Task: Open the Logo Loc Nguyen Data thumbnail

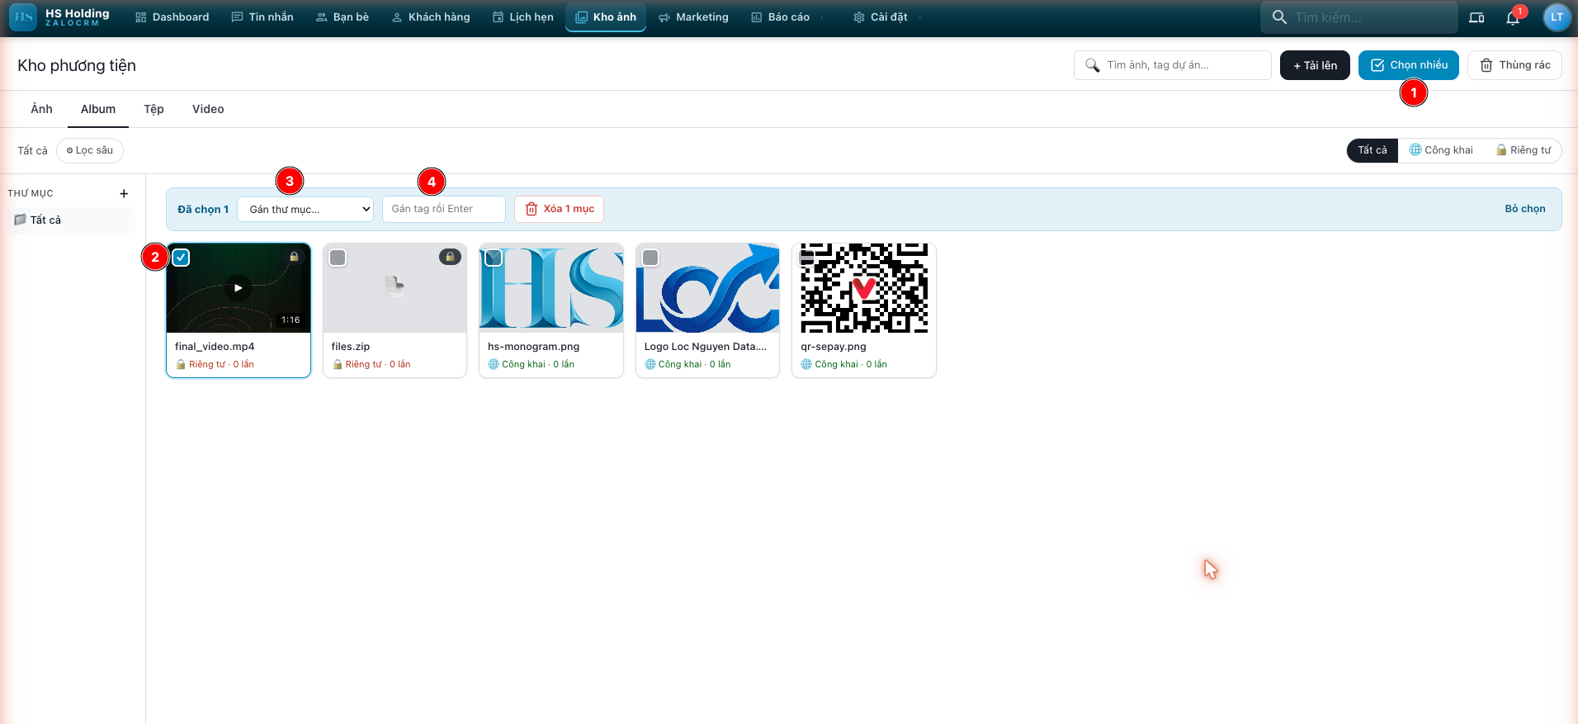Action: pos(707,288)
